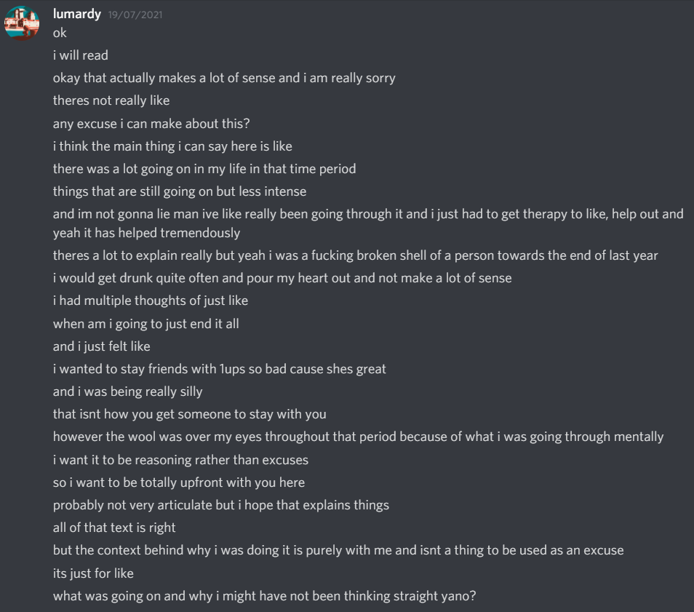Click message "theres not really like"

pyautogui.click(x=111, y=100)
